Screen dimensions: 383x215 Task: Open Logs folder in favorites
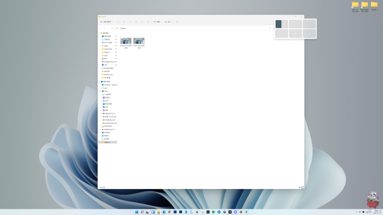click(x=106, y=55)
